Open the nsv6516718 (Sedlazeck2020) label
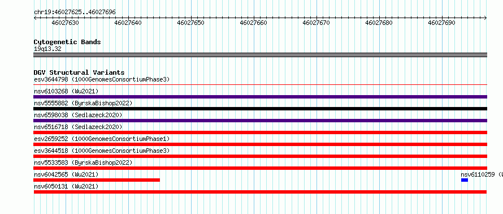This screenshot has width=503, height=214. point(78,127)
